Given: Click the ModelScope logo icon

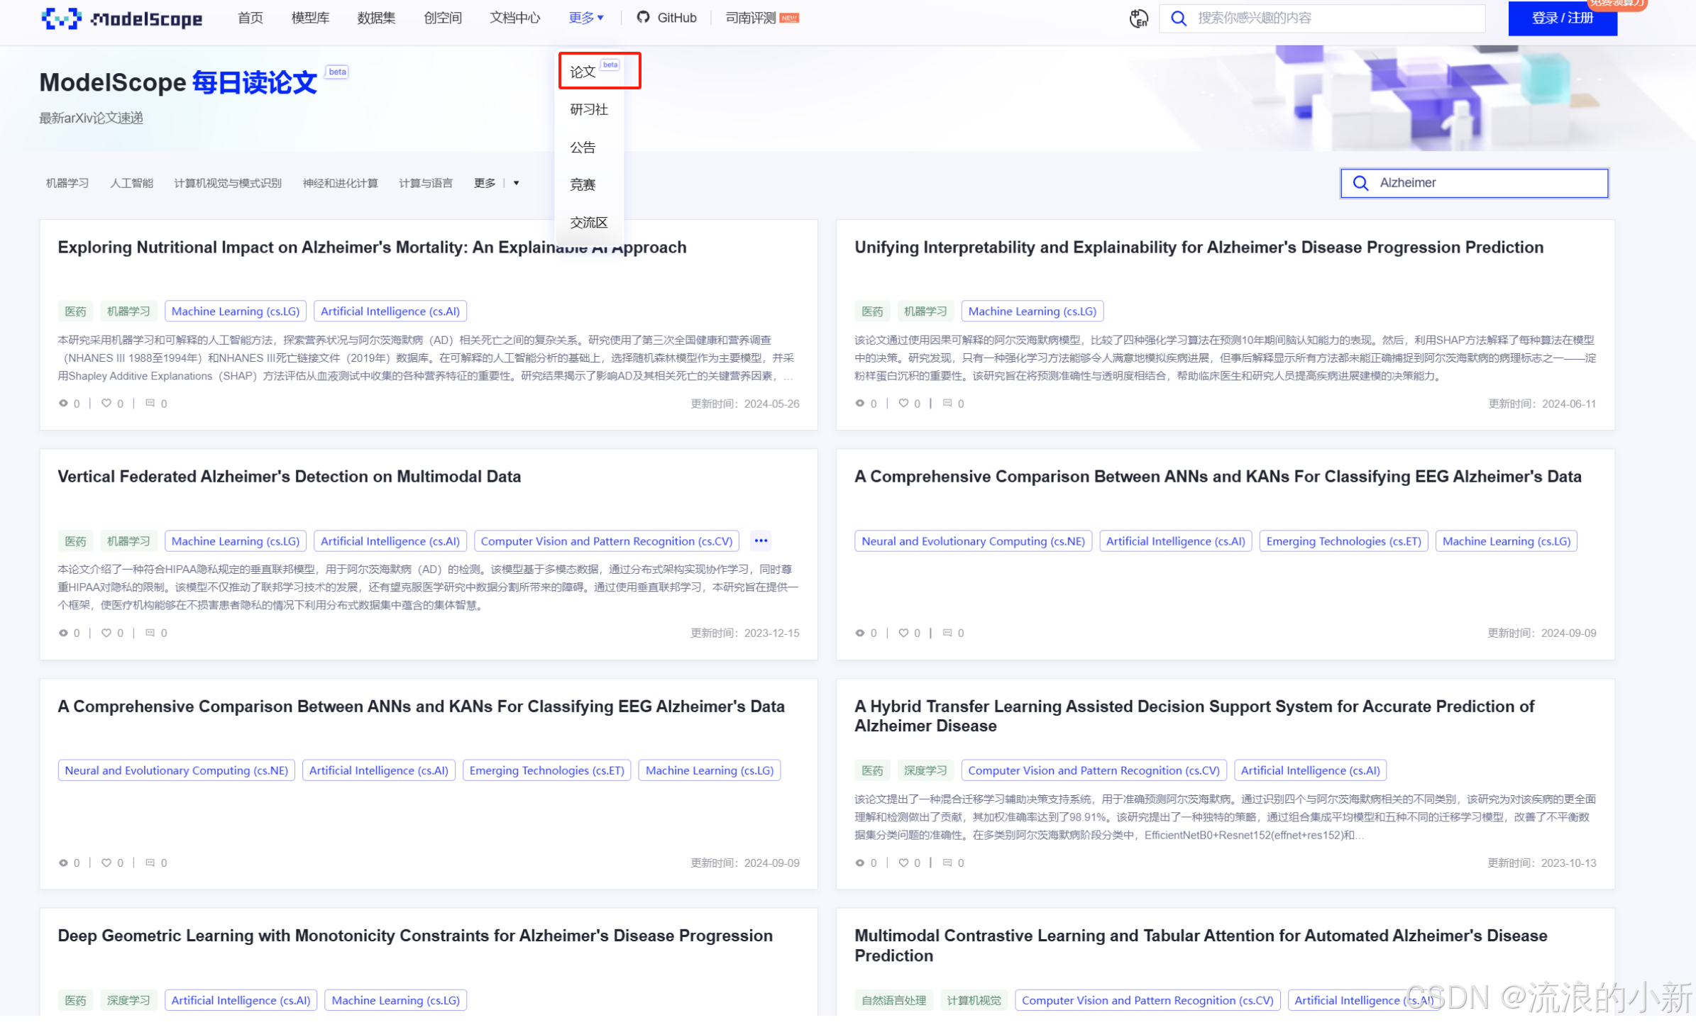Looking at the screenshot, I should click(61, 18).
